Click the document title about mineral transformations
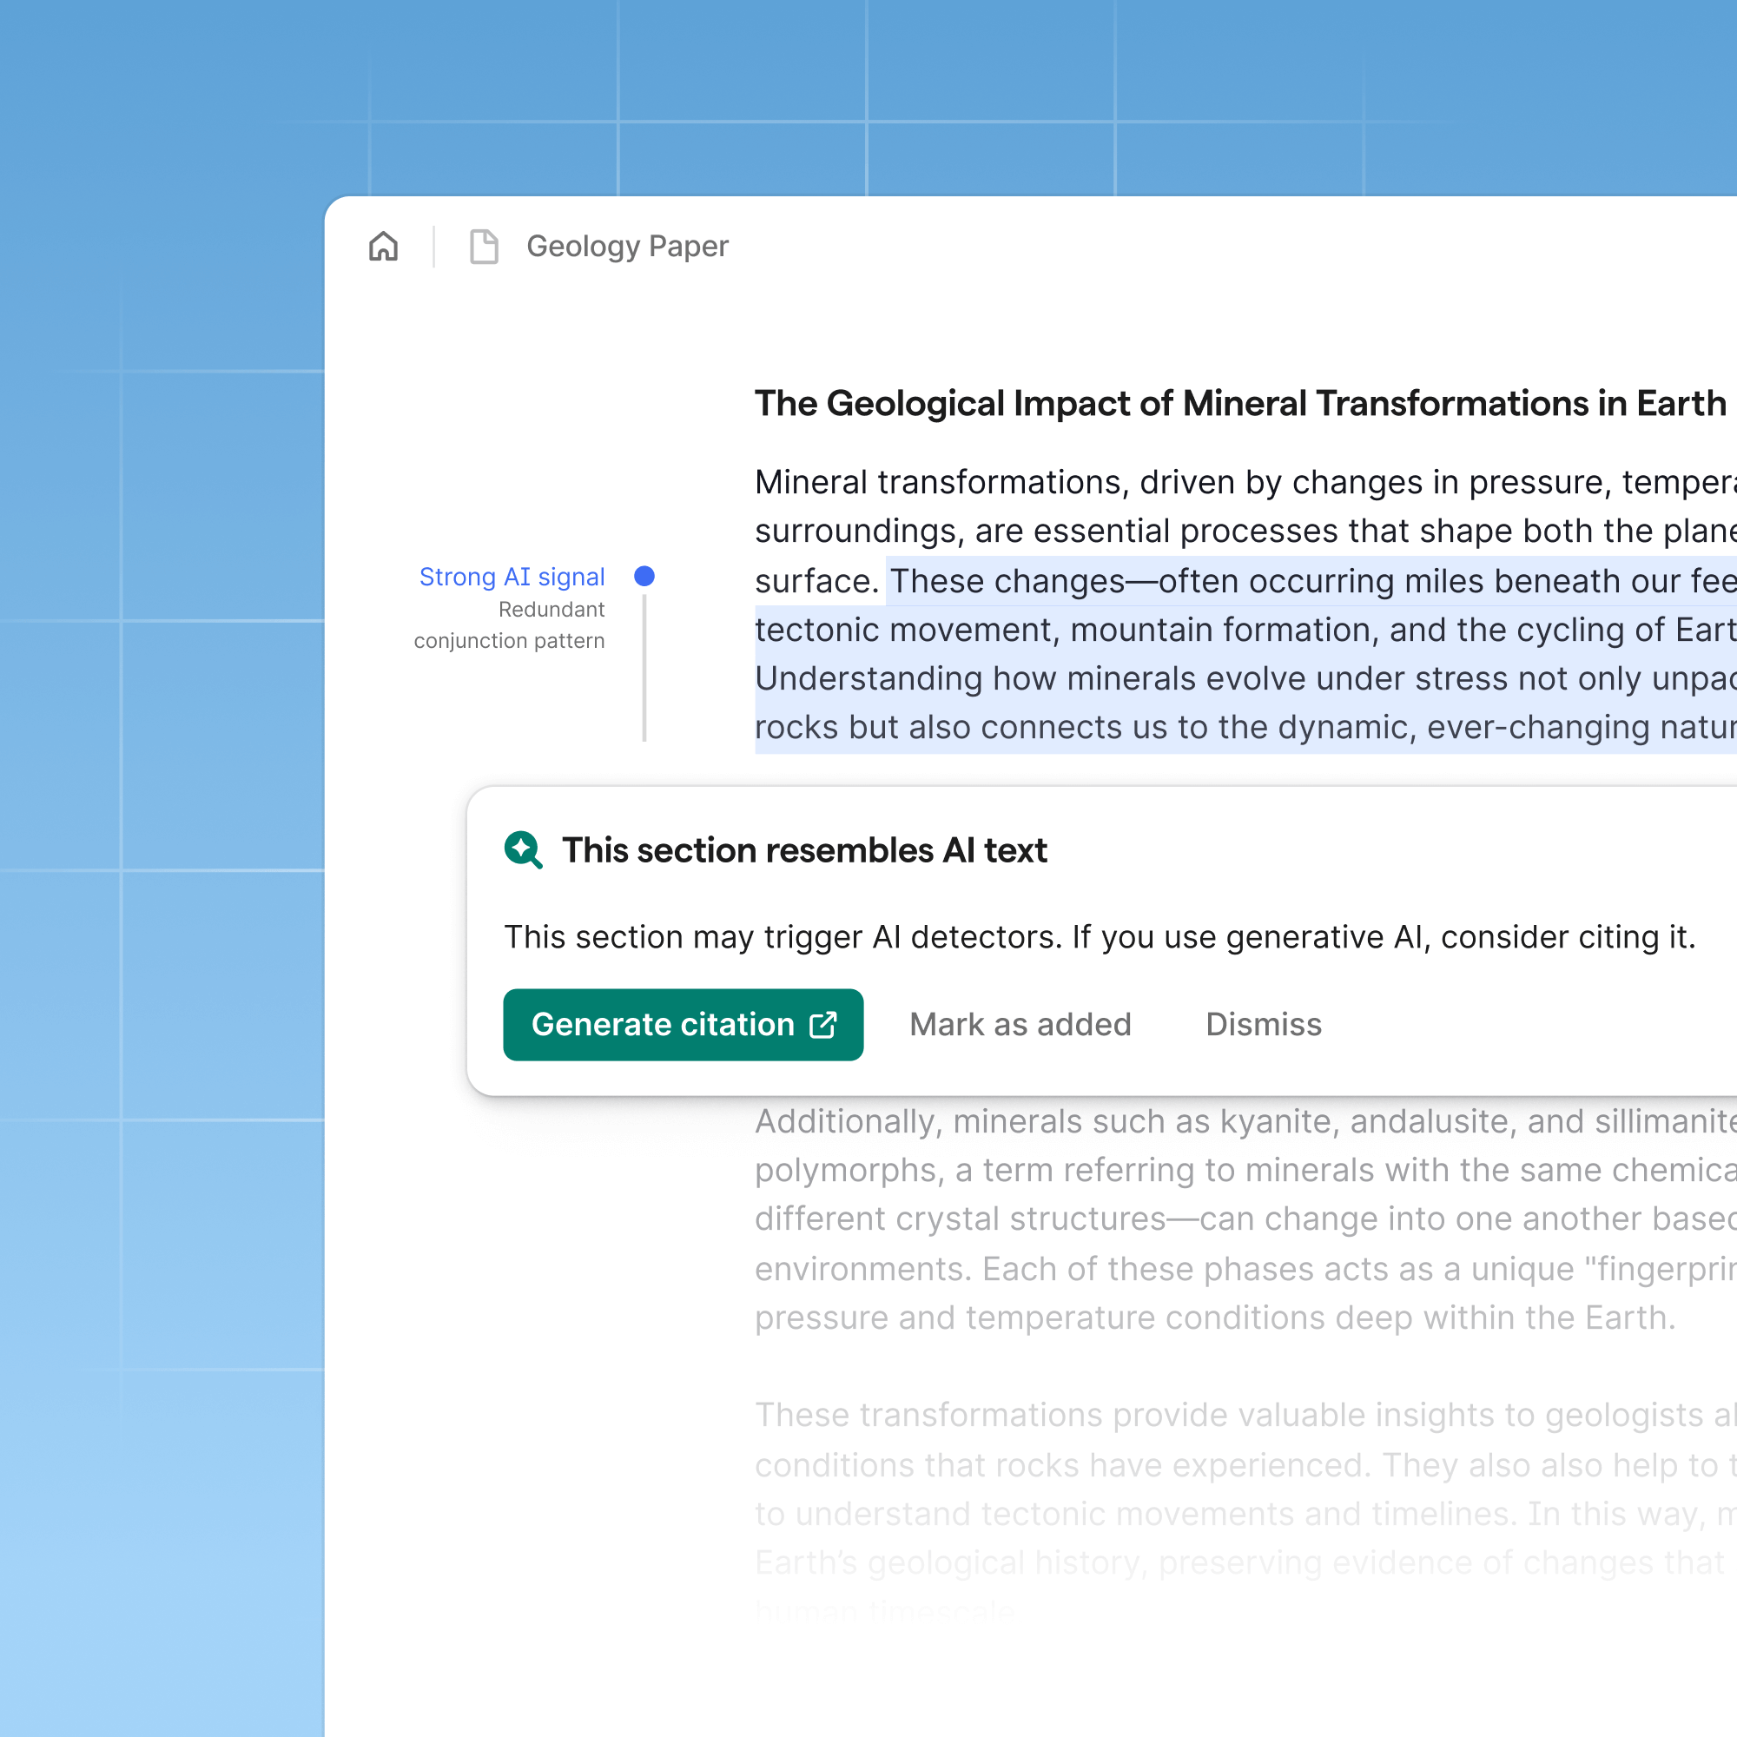The image size is (1737, 1737). (x=1241, y=404)
